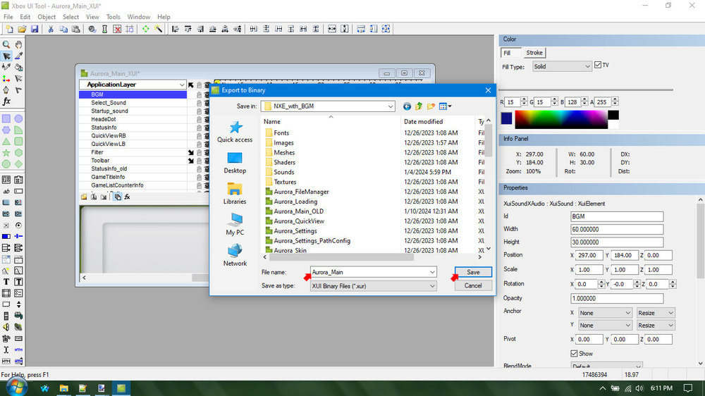Viewport: 705px width, 396px height.
Task: Toggle the Show checkbox in Properties
Action: pos(574,354)
